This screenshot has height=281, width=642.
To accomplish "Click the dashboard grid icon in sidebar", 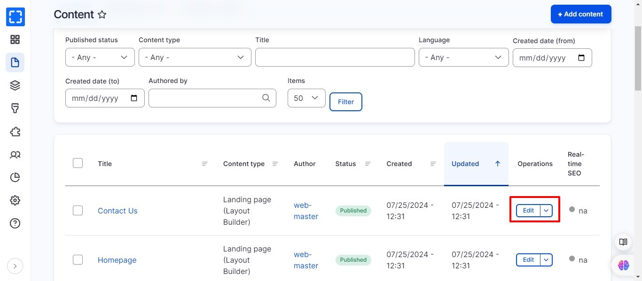I will tap(15, 40).
